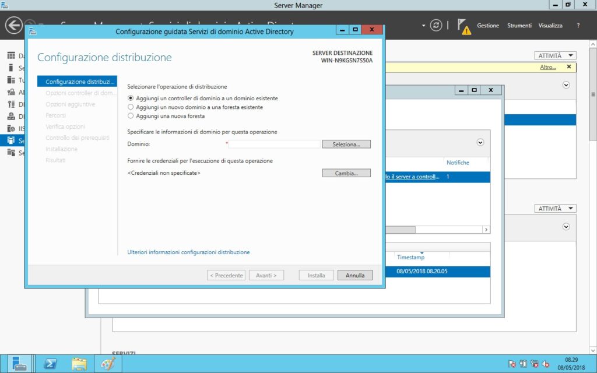Click the horizontal scrollbar thumb in background dialog

(x=400, y=230)
